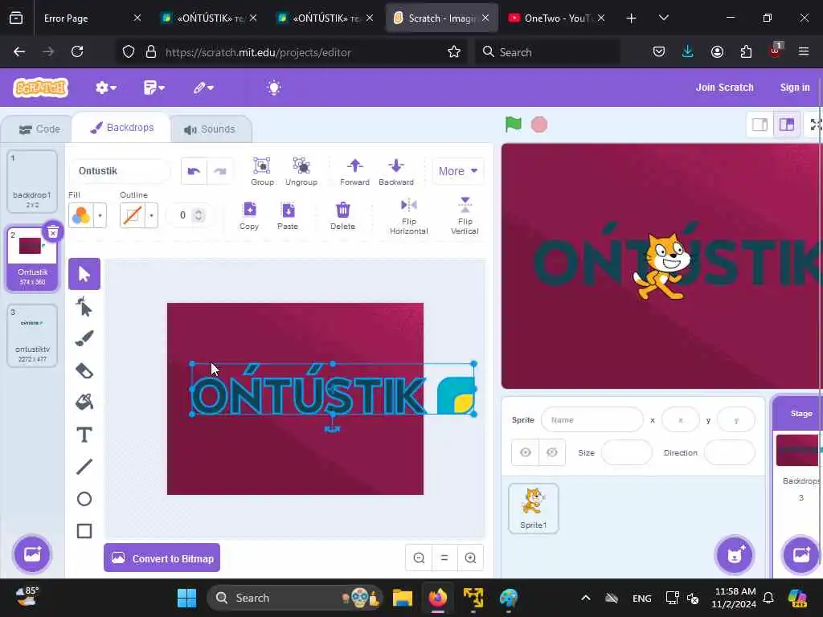
Task: Click the Fill color swatch
Action: 81,215
